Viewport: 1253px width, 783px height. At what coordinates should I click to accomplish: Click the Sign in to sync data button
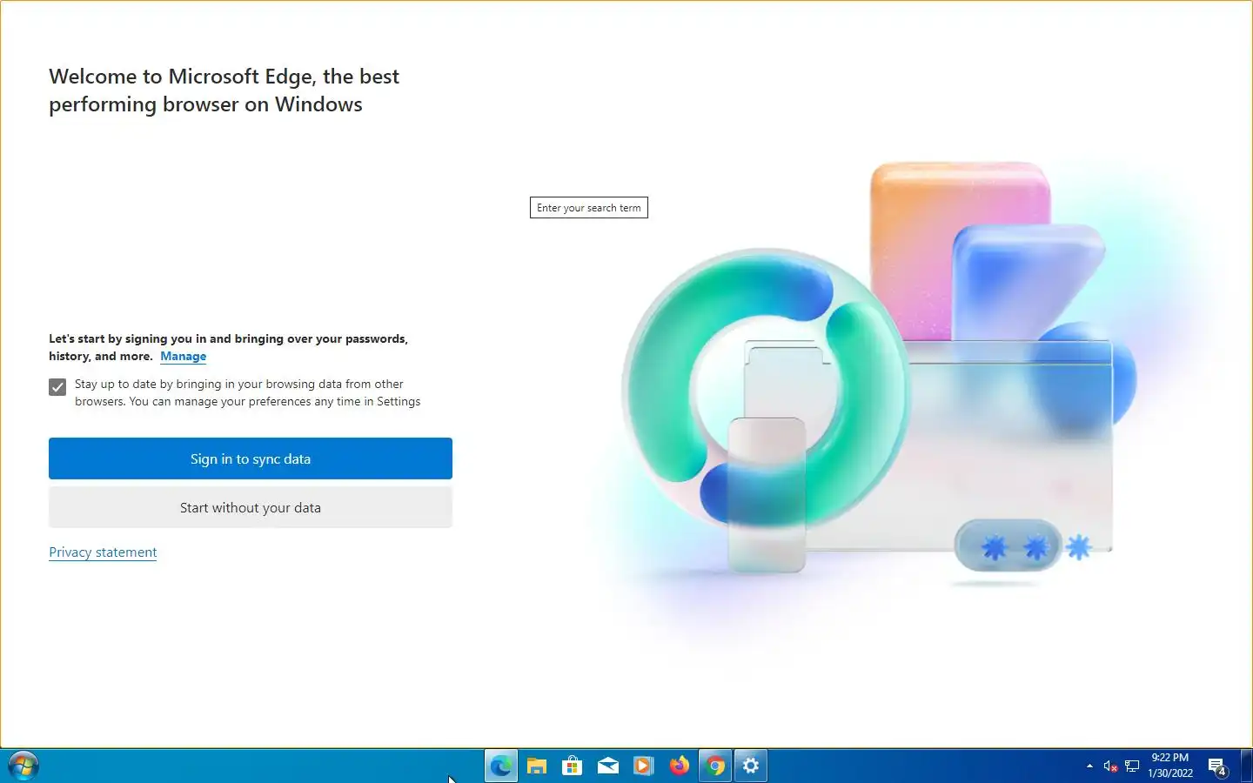(251, 458)
